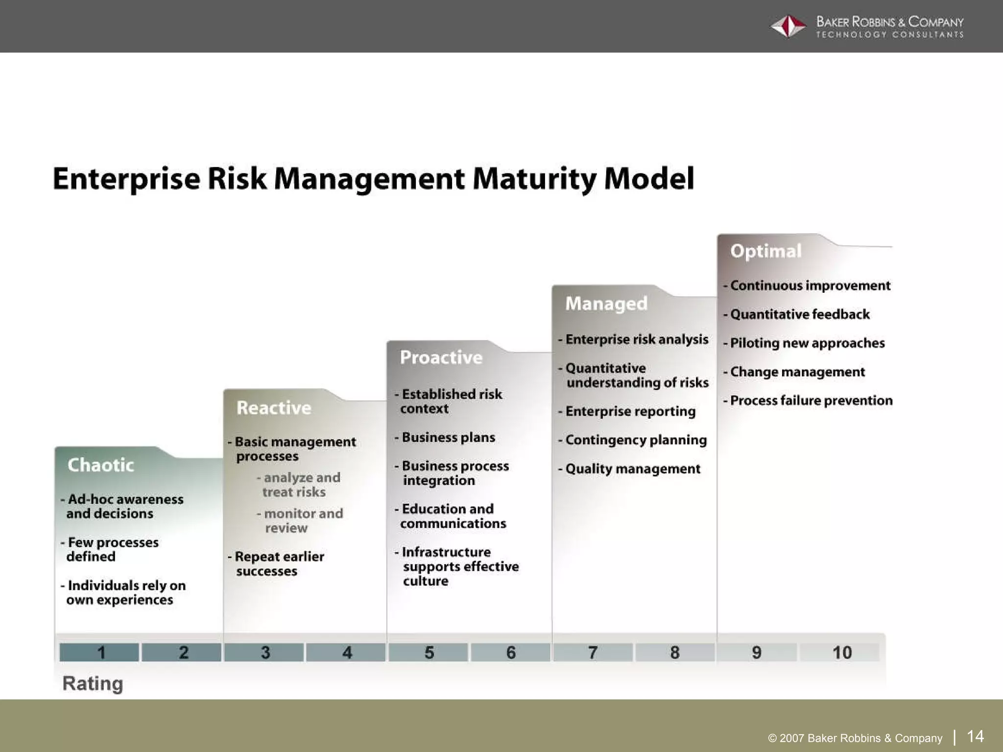The image size is (1003, 752).
Task: Select the Proactive stage heading
Action: [x=441, y=357]
